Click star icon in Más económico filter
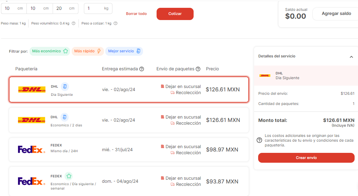The height and width of the screenshot is (196, 358). (66, 51)
